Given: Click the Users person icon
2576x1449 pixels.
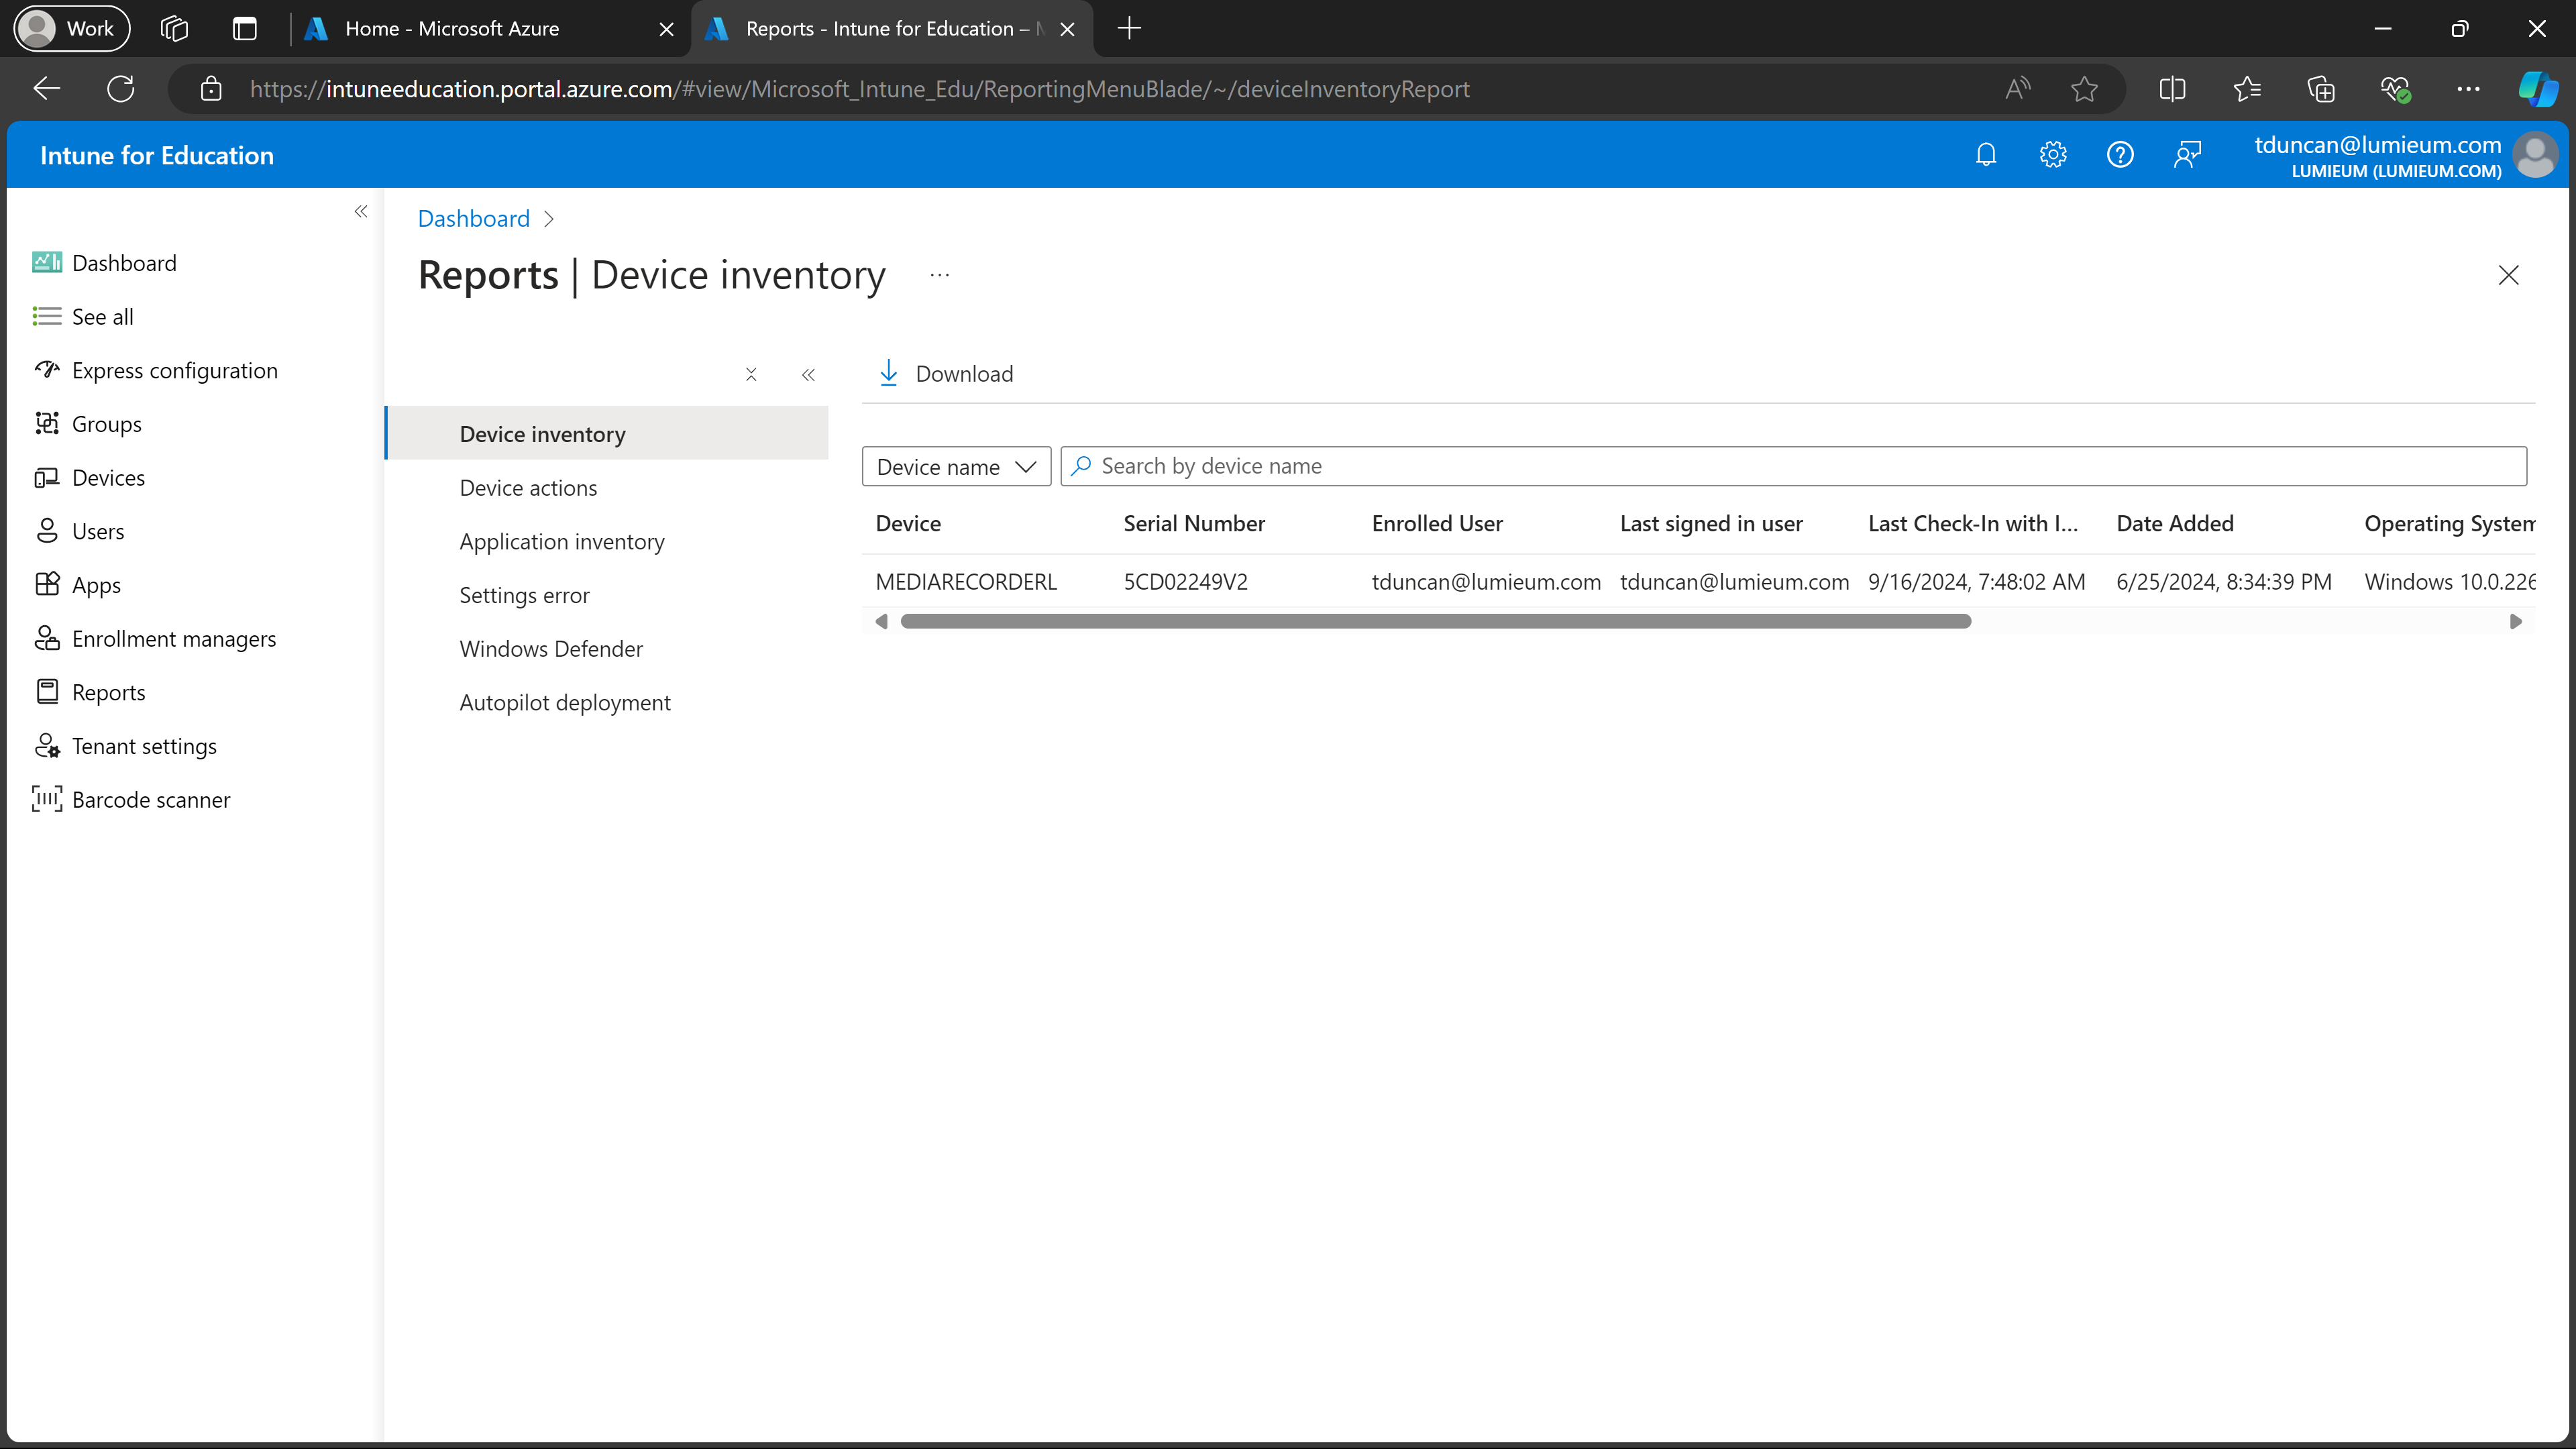Looking at the screenshot, I should click(x=46, y=531).
